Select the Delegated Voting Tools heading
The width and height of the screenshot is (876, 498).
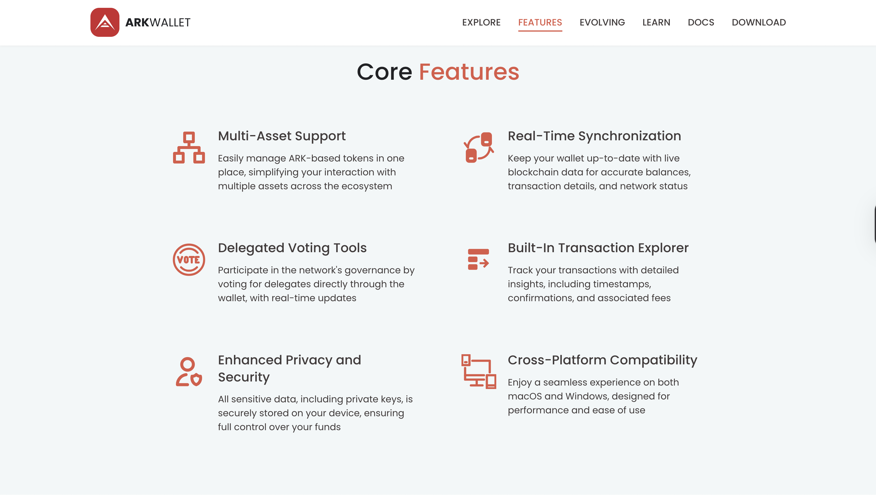(292, 248)
